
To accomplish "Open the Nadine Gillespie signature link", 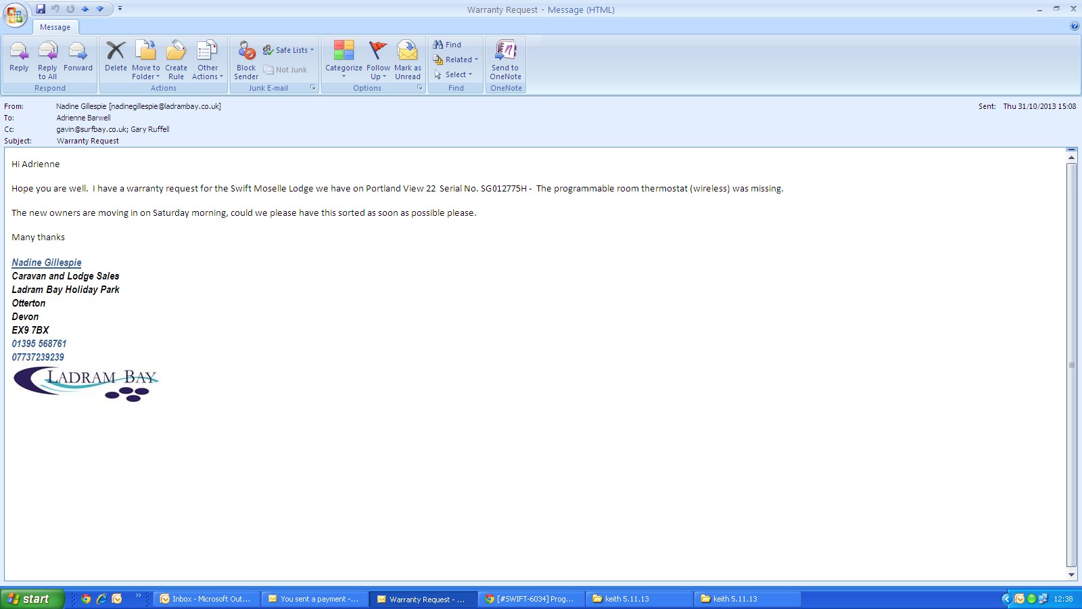I will tap(47, 263).
